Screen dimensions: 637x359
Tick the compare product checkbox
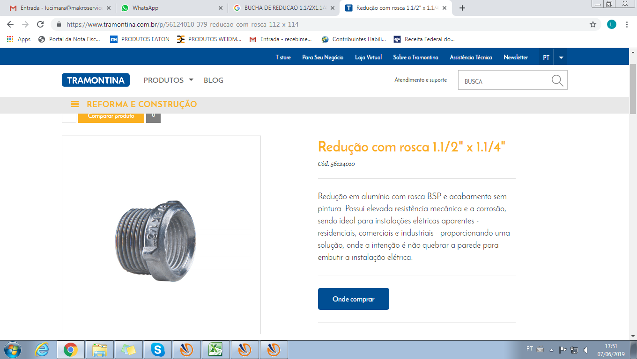69,116
